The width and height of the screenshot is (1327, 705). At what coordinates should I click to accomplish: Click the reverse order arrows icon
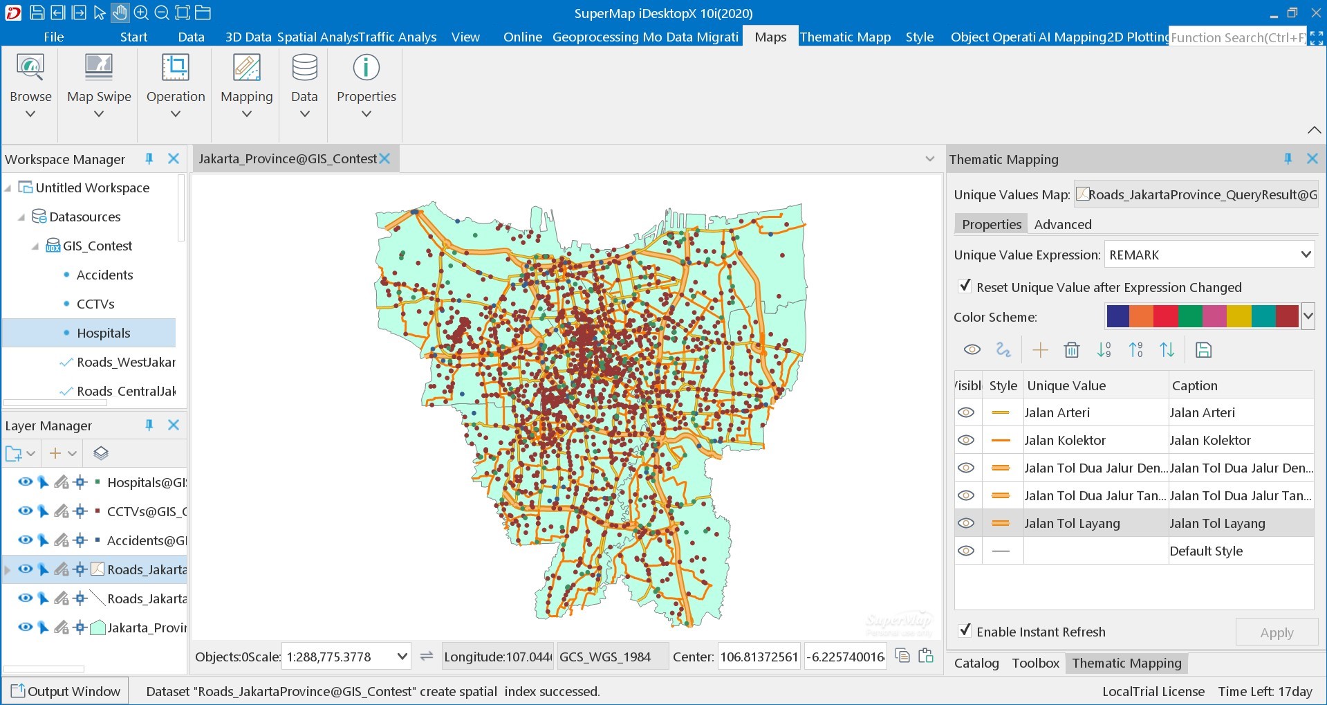click(x=1167, y=350)
